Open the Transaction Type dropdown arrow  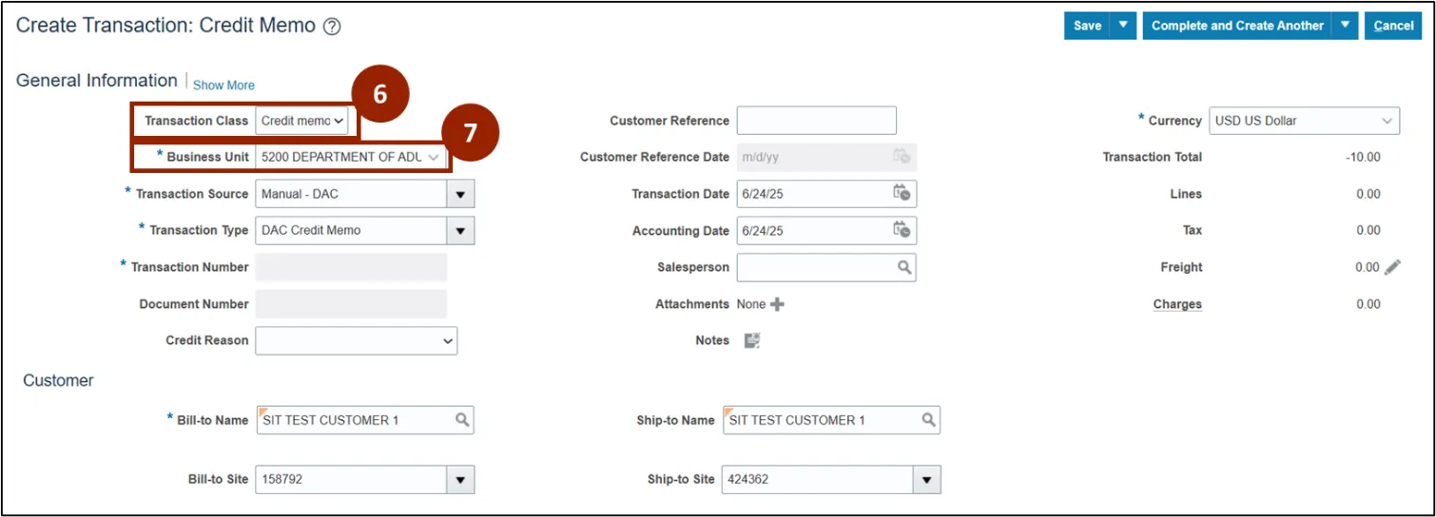(460, 230)
